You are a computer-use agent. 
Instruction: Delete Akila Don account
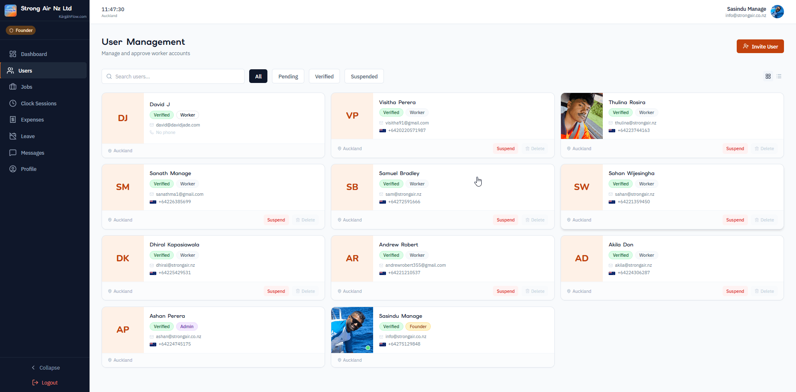764,291
